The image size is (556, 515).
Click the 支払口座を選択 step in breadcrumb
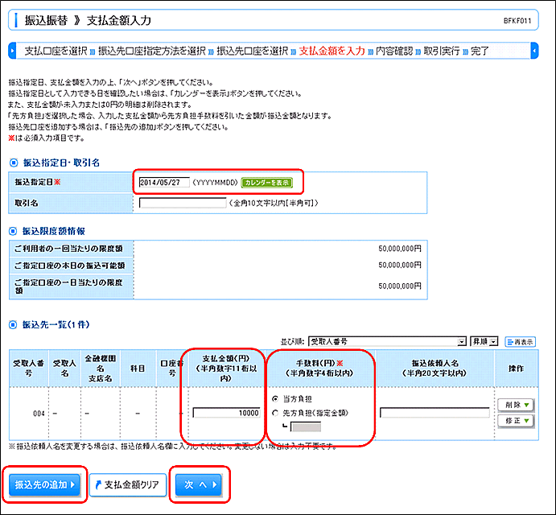tap(56, 51)
